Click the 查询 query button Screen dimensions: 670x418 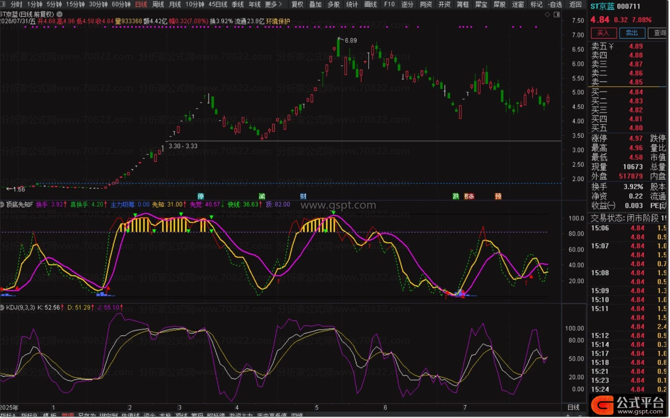pos(658,33)
